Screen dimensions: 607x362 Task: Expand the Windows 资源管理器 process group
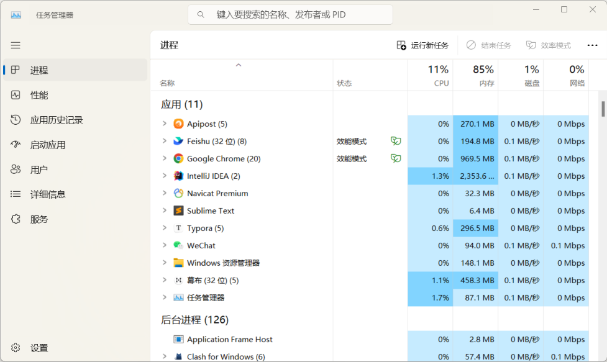(x=165, y=263)
